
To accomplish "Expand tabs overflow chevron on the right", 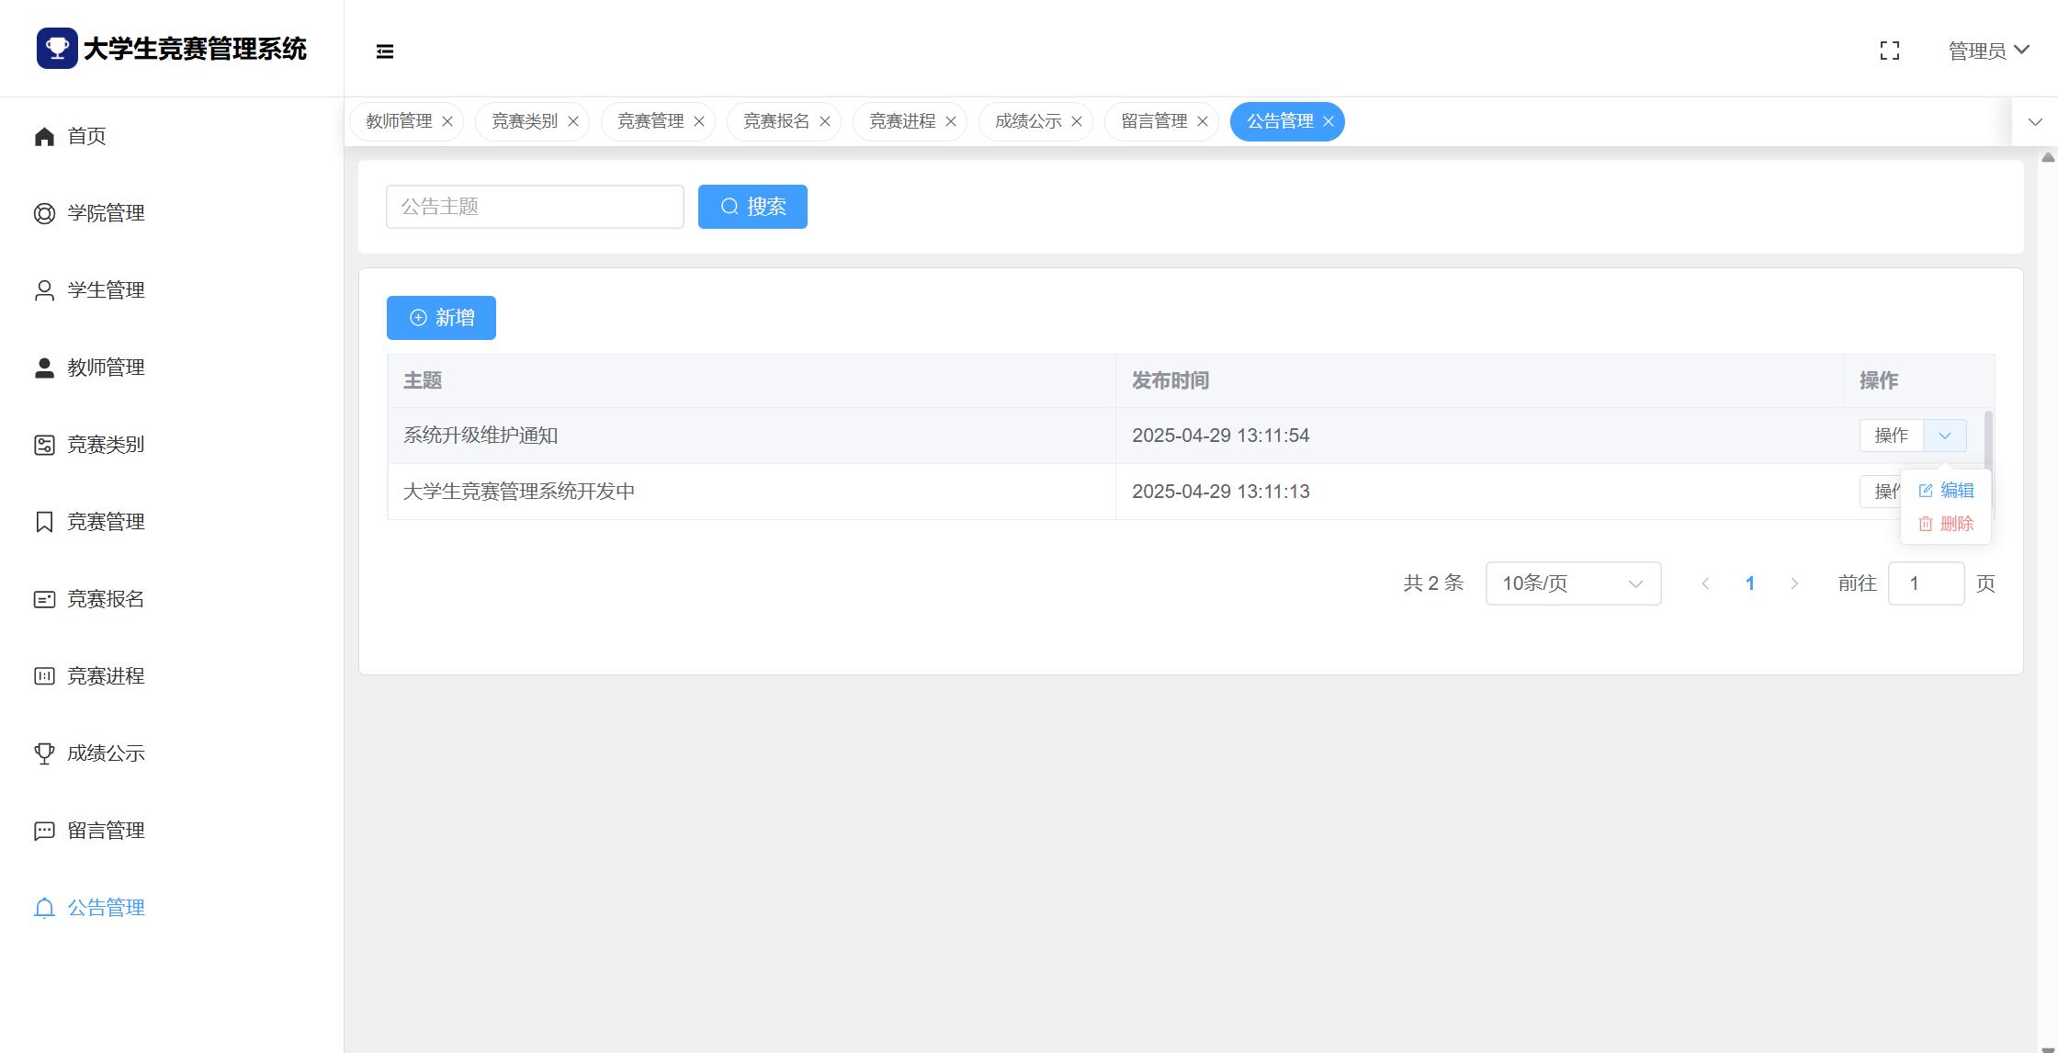I will tap(2035, 121).
